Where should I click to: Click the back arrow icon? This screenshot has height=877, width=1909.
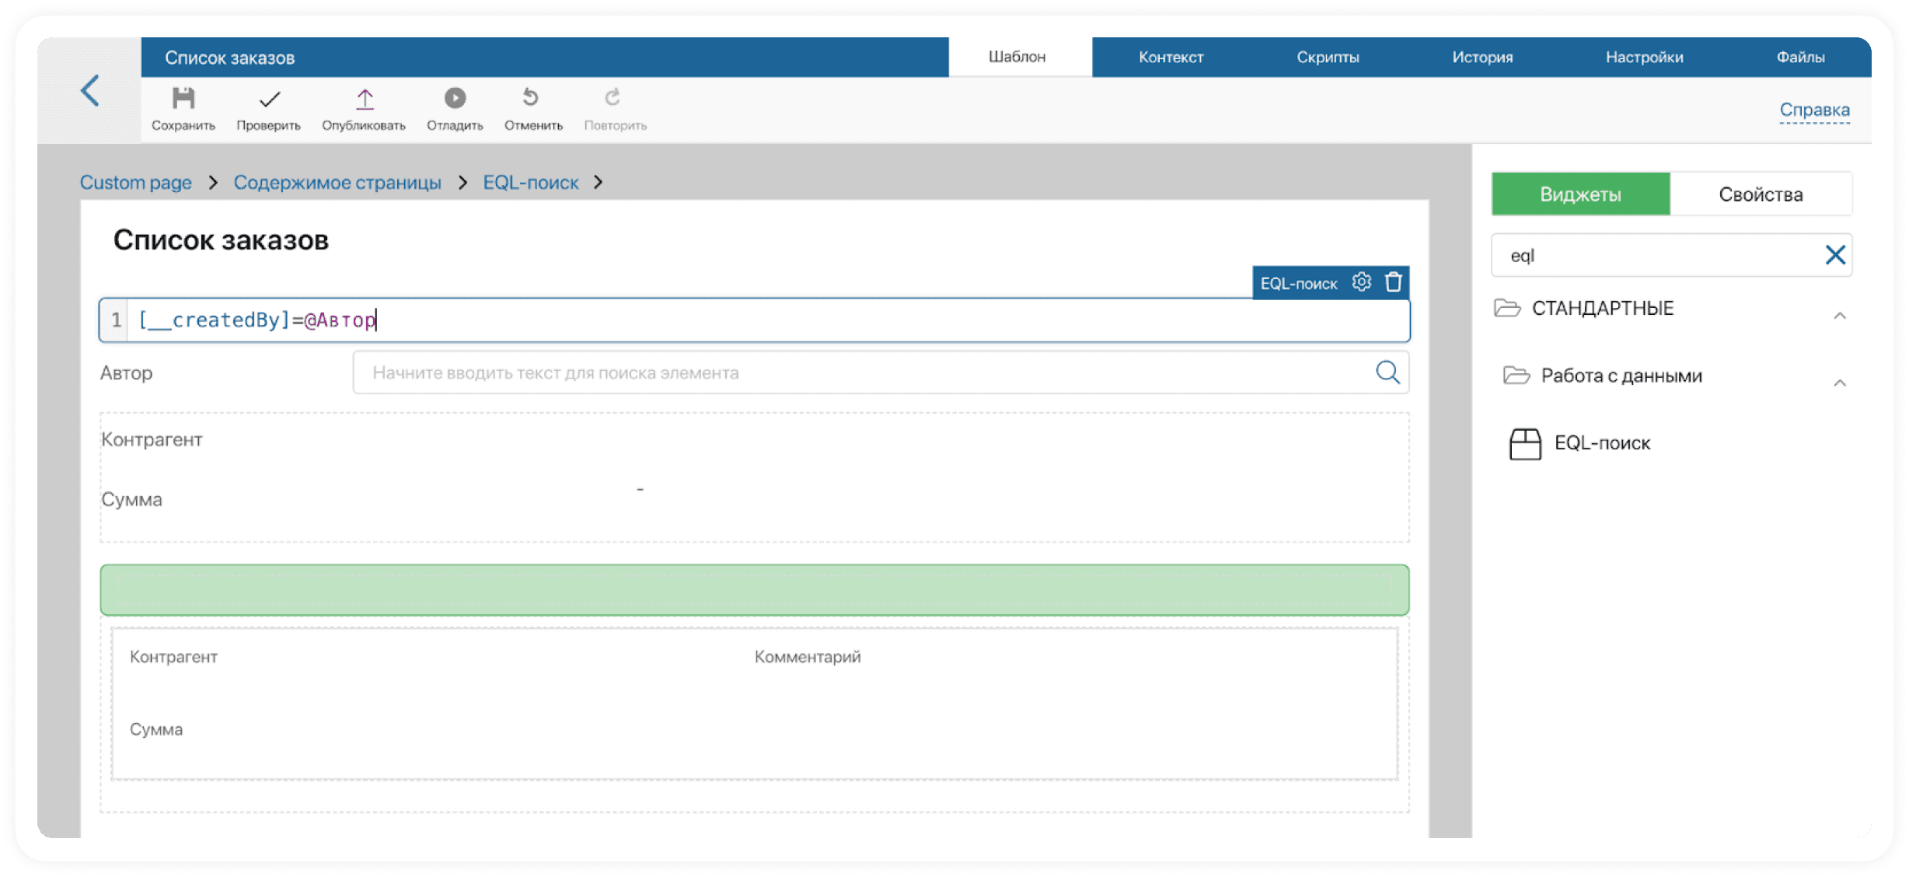tap(90, 91)
